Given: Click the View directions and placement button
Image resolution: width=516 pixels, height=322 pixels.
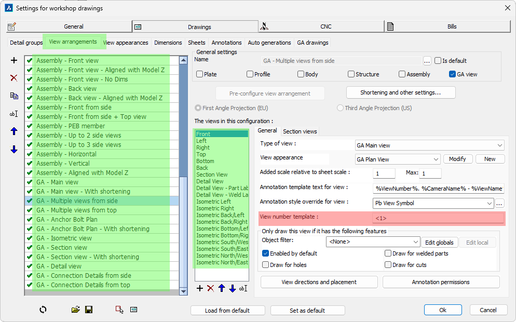Looking at the screenshot, I should (319, 282).
